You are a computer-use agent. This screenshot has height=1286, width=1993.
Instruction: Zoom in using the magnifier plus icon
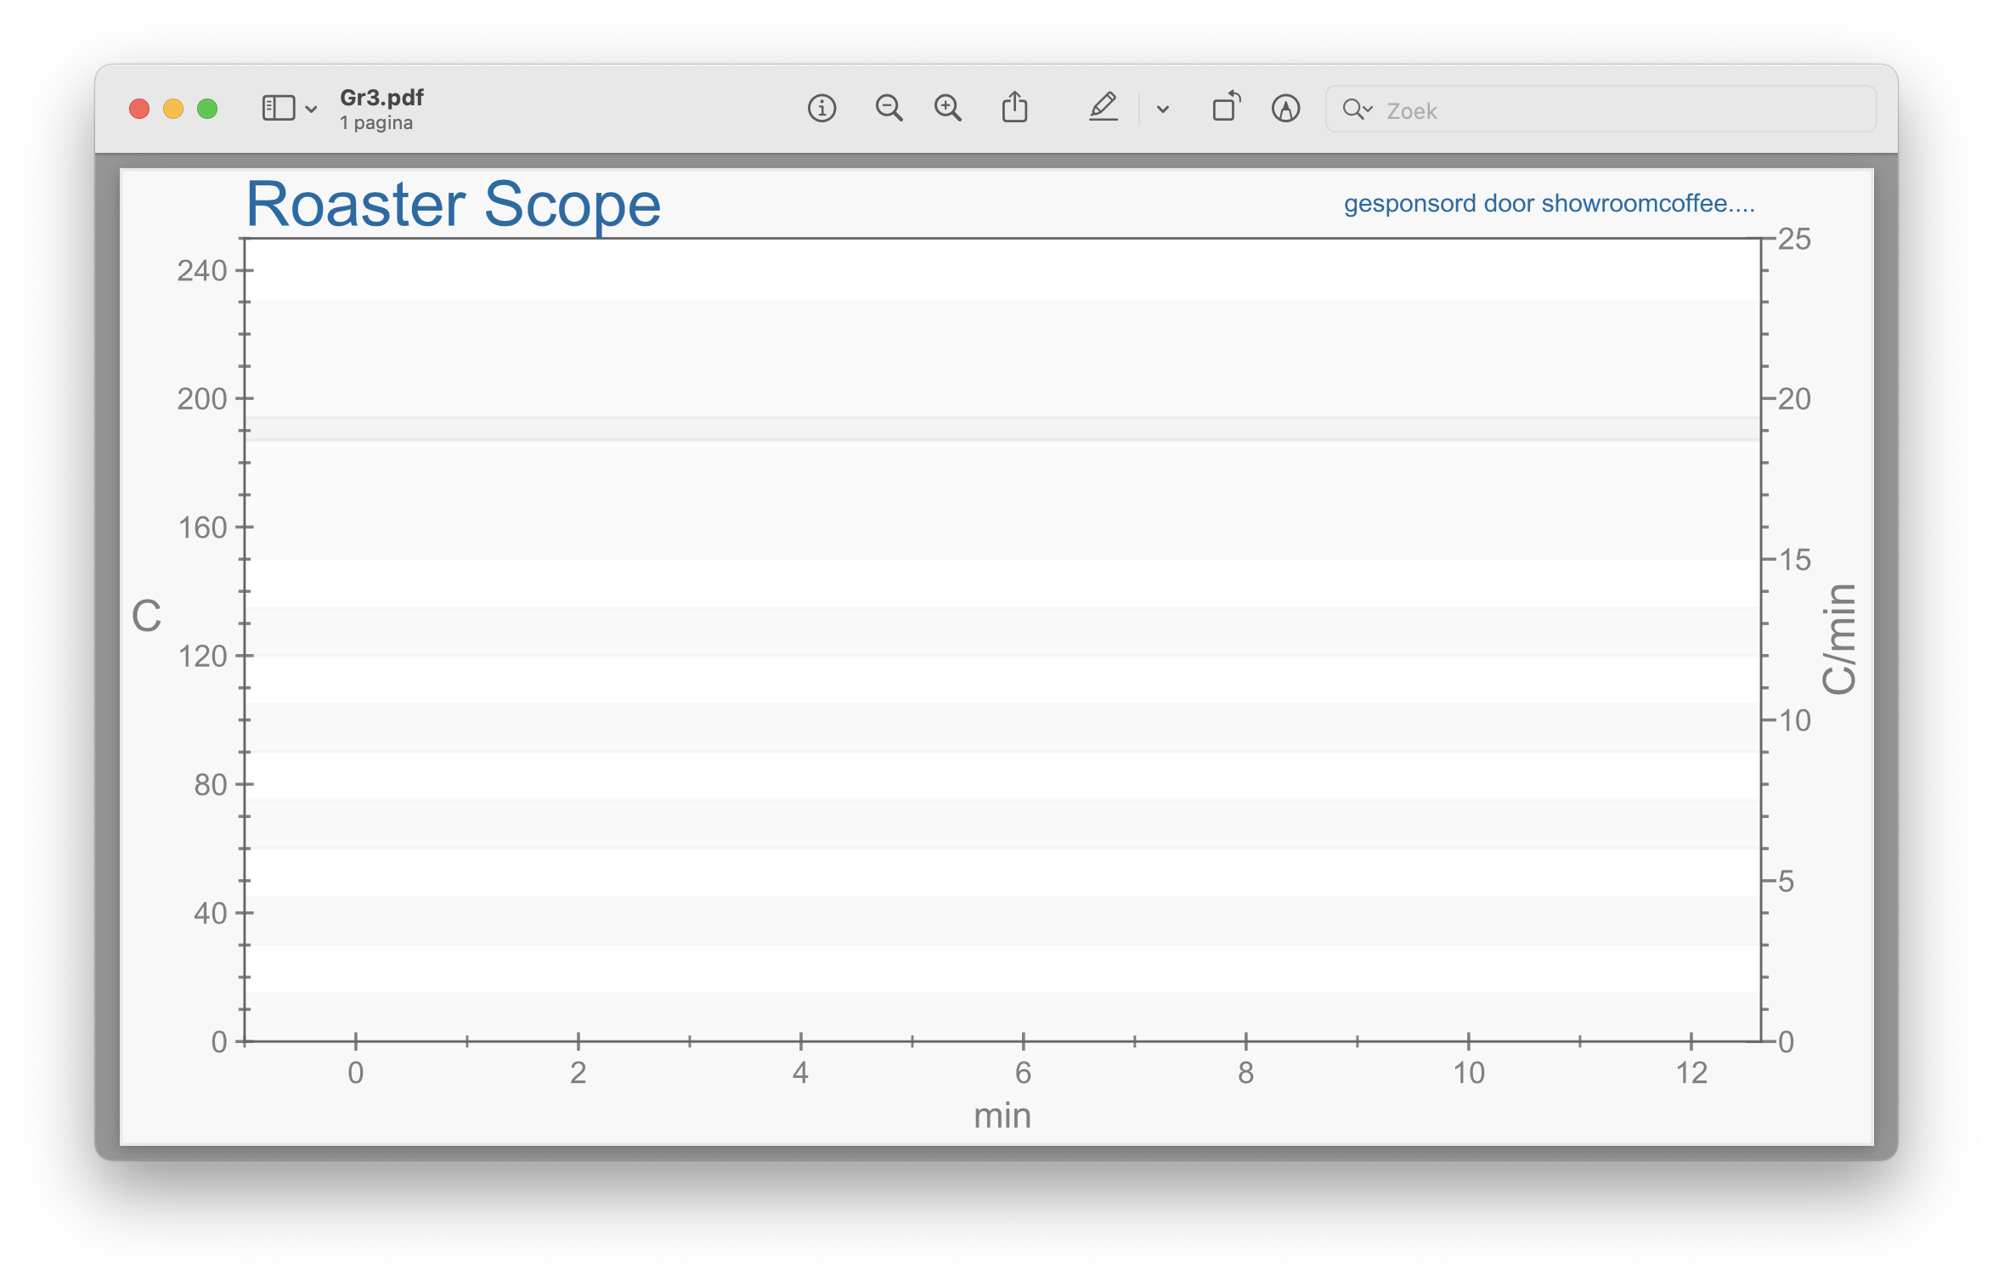point(947,109)
